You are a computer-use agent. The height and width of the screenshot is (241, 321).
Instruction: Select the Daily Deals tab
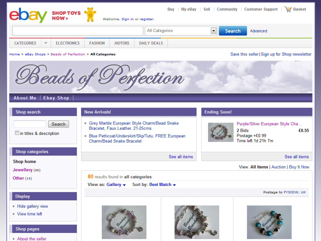point(151,43)
